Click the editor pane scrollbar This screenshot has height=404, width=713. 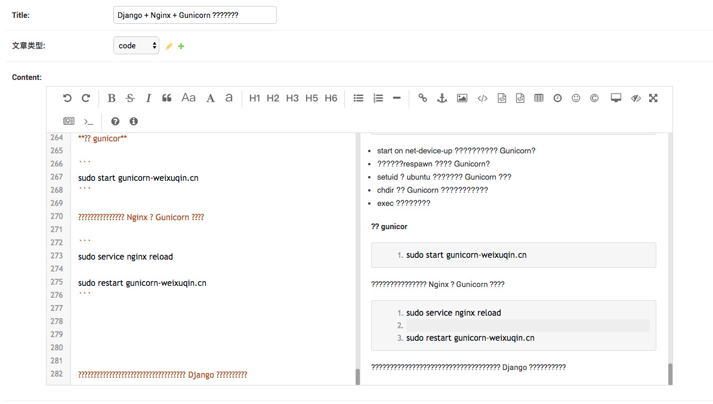tap(357, 377)
